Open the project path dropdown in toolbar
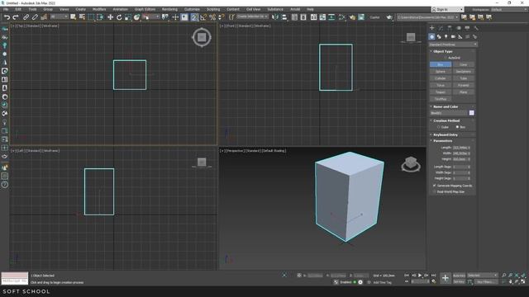529x297 pixels. coord(428,17)
